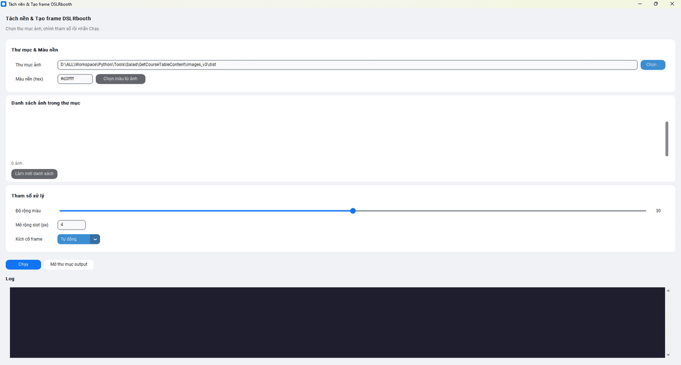
Task: Click the "0 ảnh" count text
Action: coord(17,163)
